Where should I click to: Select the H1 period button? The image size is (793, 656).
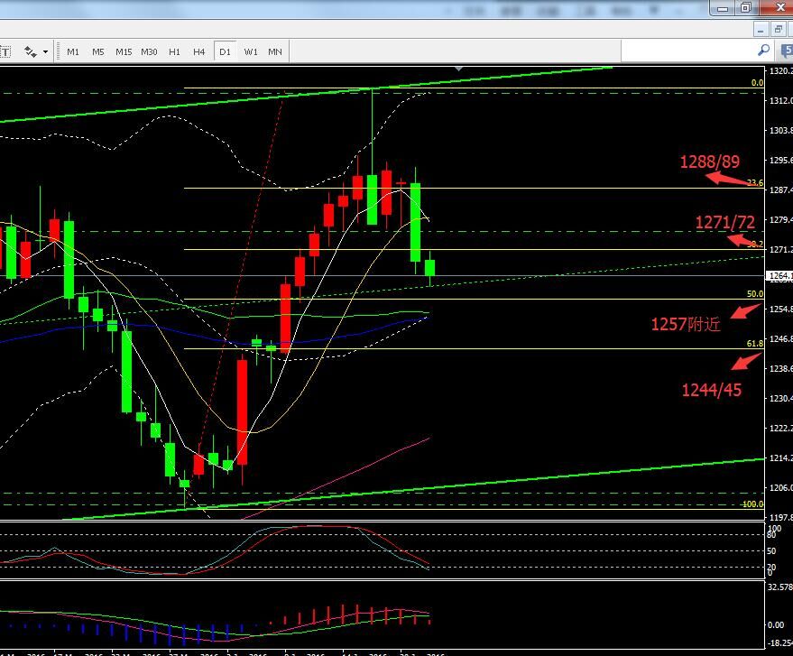point(175,51)
